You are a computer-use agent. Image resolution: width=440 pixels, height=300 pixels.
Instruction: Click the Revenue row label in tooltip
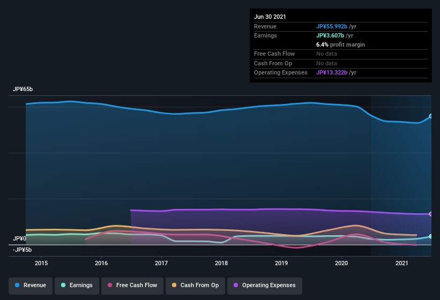(265, 26)
